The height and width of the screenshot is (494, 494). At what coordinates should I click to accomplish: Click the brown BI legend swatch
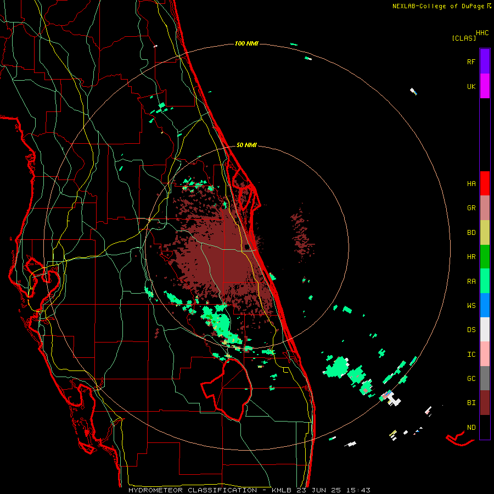tap(485, 403)
